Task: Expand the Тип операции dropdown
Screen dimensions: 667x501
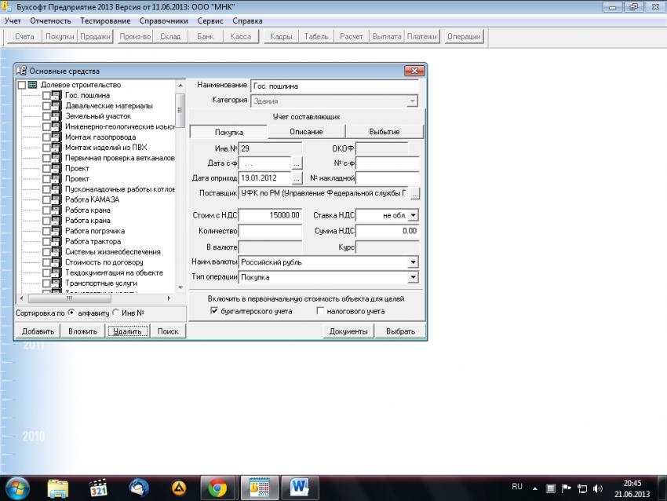Action: (413, 277)
